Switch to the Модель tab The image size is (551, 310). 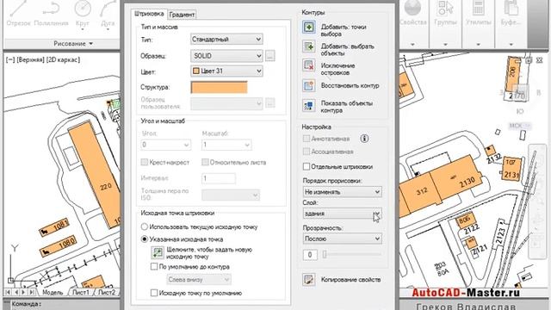point(53,292)
